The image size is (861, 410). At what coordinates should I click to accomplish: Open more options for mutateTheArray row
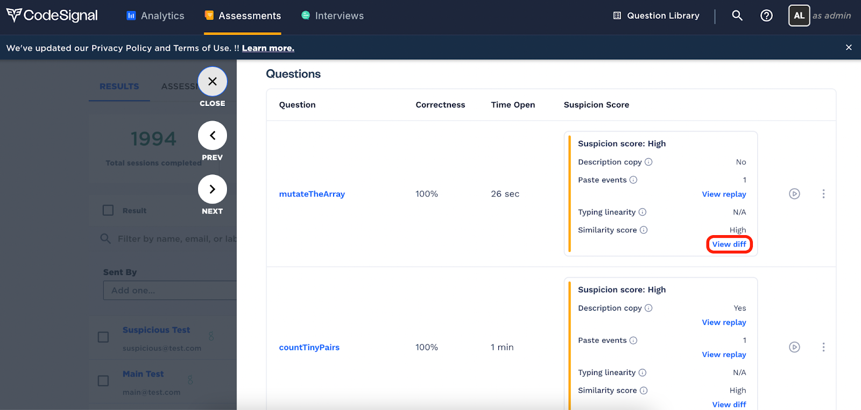[823, 194]
